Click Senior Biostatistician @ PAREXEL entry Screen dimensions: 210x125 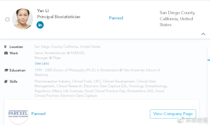pyautogui.click(x=59, y=53)
